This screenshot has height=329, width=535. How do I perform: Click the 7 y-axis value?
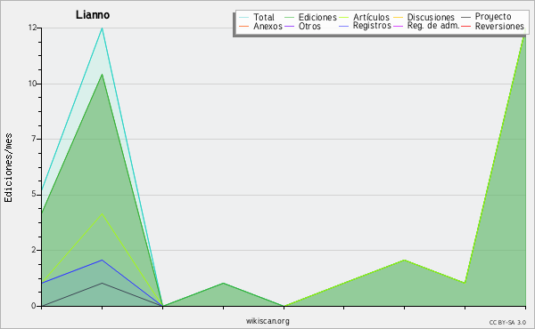click(34, 139)
